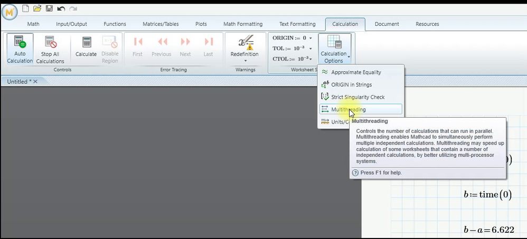Expand the TOL value dropdown

click(x=310, y=49)
